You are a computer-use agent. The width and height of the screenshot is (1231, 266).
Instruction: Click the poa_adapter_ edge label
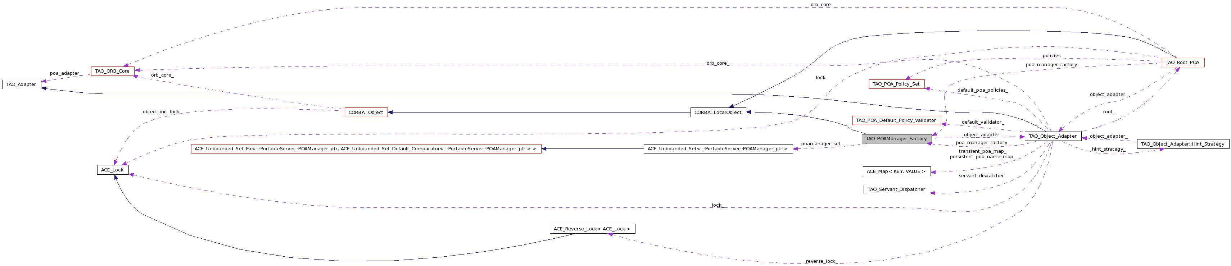[65, 74]
